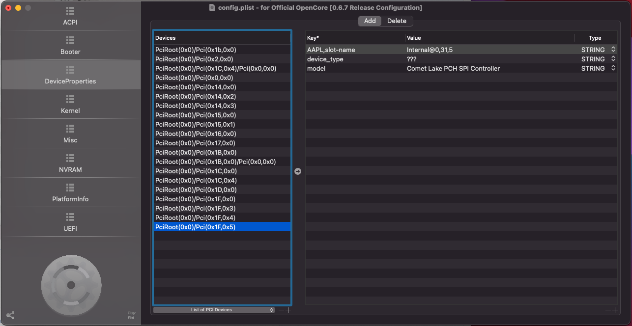Click the Comet Lake PCH SPI Controller value
632x326 pixels.
point(453,68)
